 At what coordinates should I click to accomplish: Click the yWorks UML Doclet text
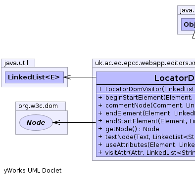point(33,171)
